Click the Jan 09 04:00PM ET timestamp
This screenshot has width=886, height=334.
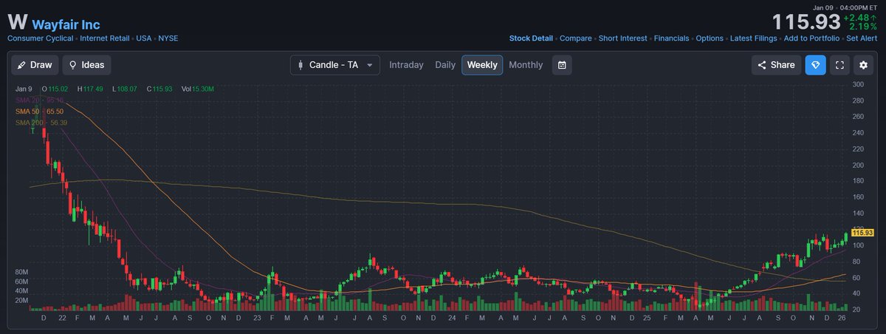tap(845, 7)
